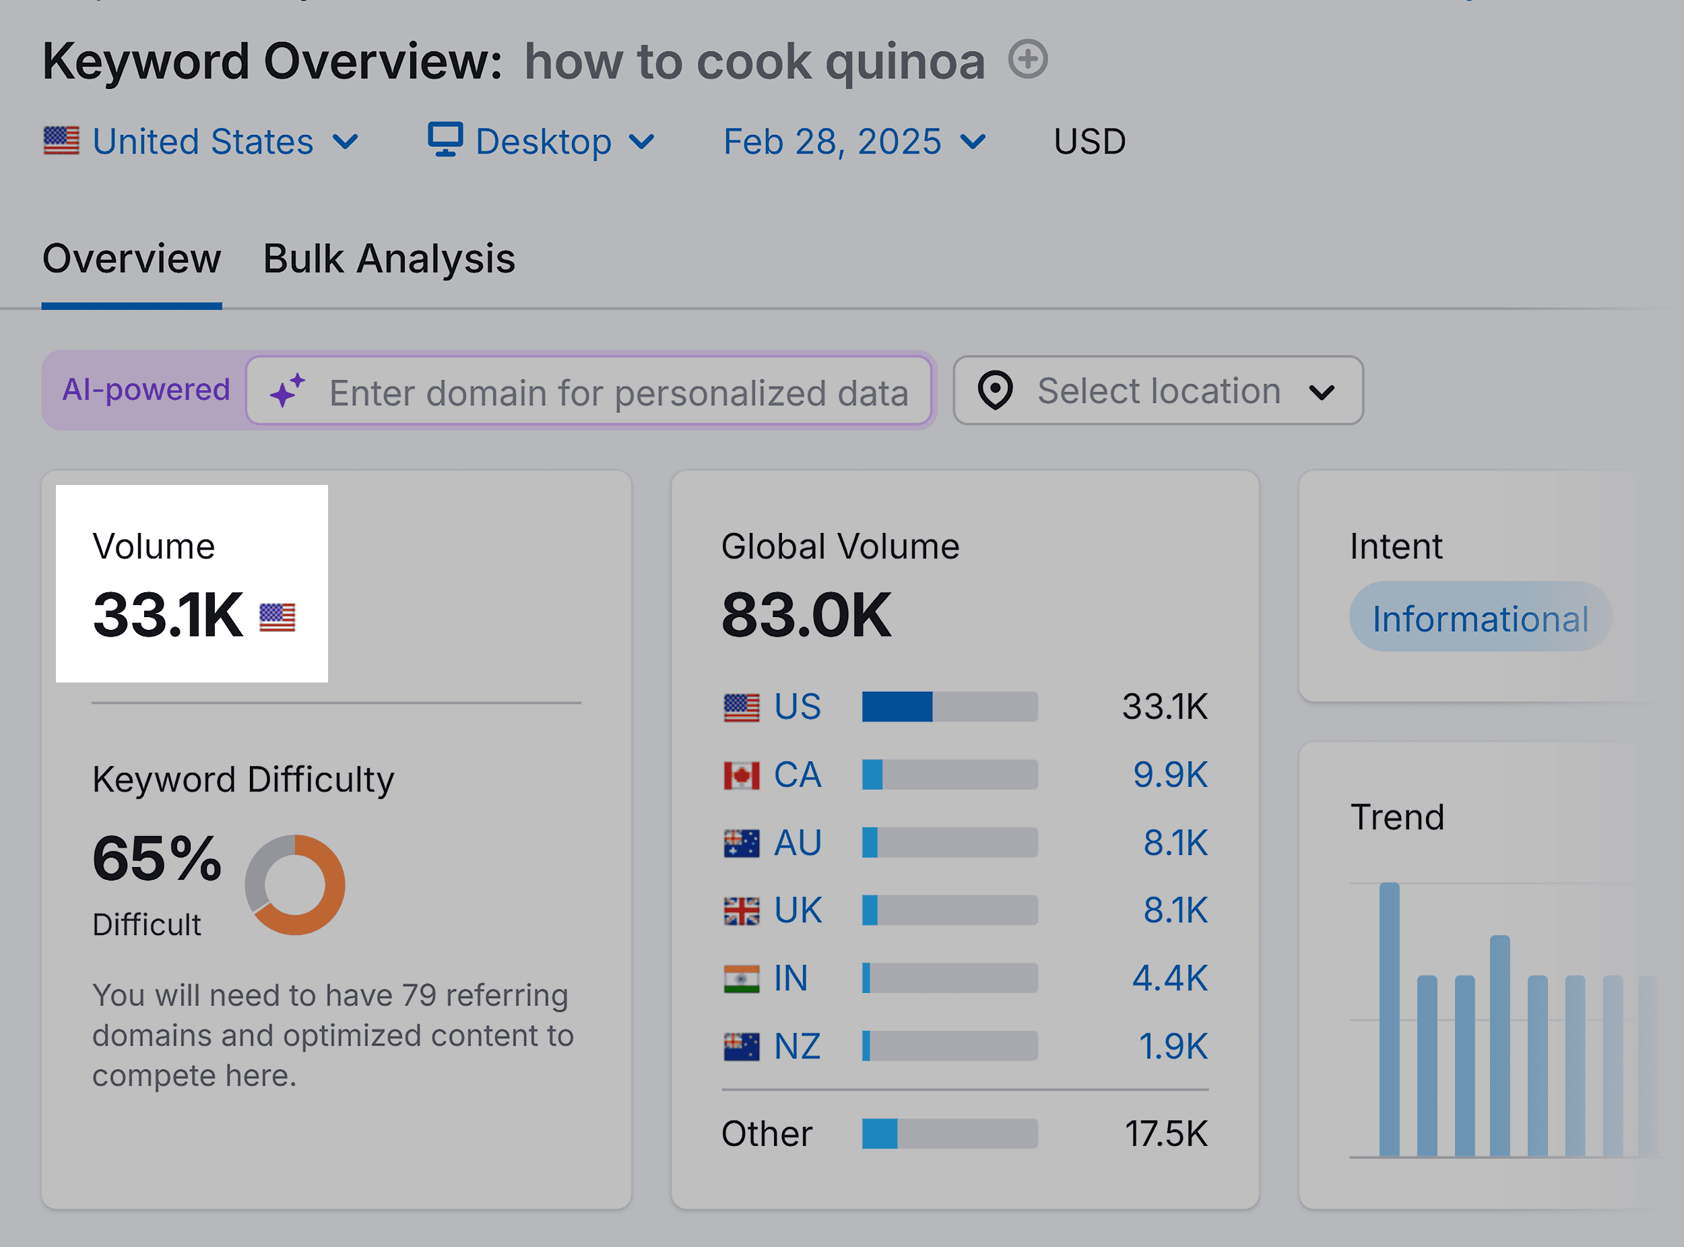Screen dimensions: 1684x1247
Task: Select the Overview tab
Action: point(131,258)
